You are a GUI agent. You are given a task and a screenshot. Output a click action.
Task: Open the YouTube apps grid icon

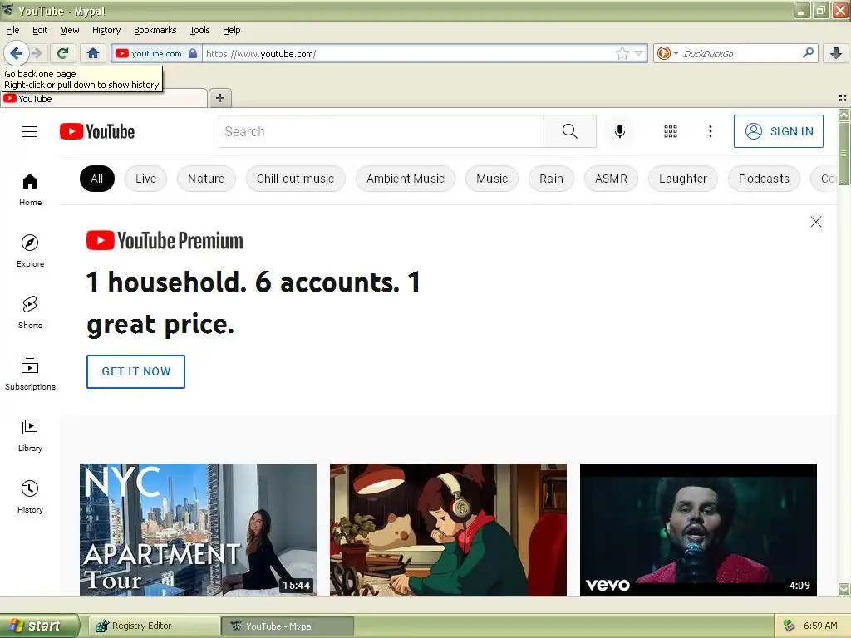[671, 131]
